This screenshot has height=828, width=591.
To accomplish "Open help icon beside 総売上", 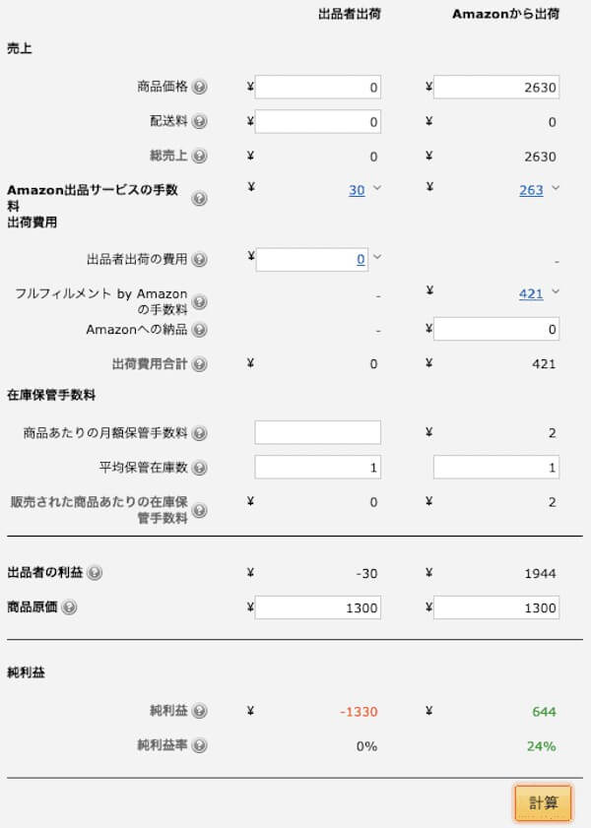I will [x=199, y=156].
